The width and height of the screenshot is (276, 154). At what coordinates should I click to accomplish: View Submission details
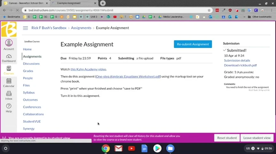coord(237,60)
